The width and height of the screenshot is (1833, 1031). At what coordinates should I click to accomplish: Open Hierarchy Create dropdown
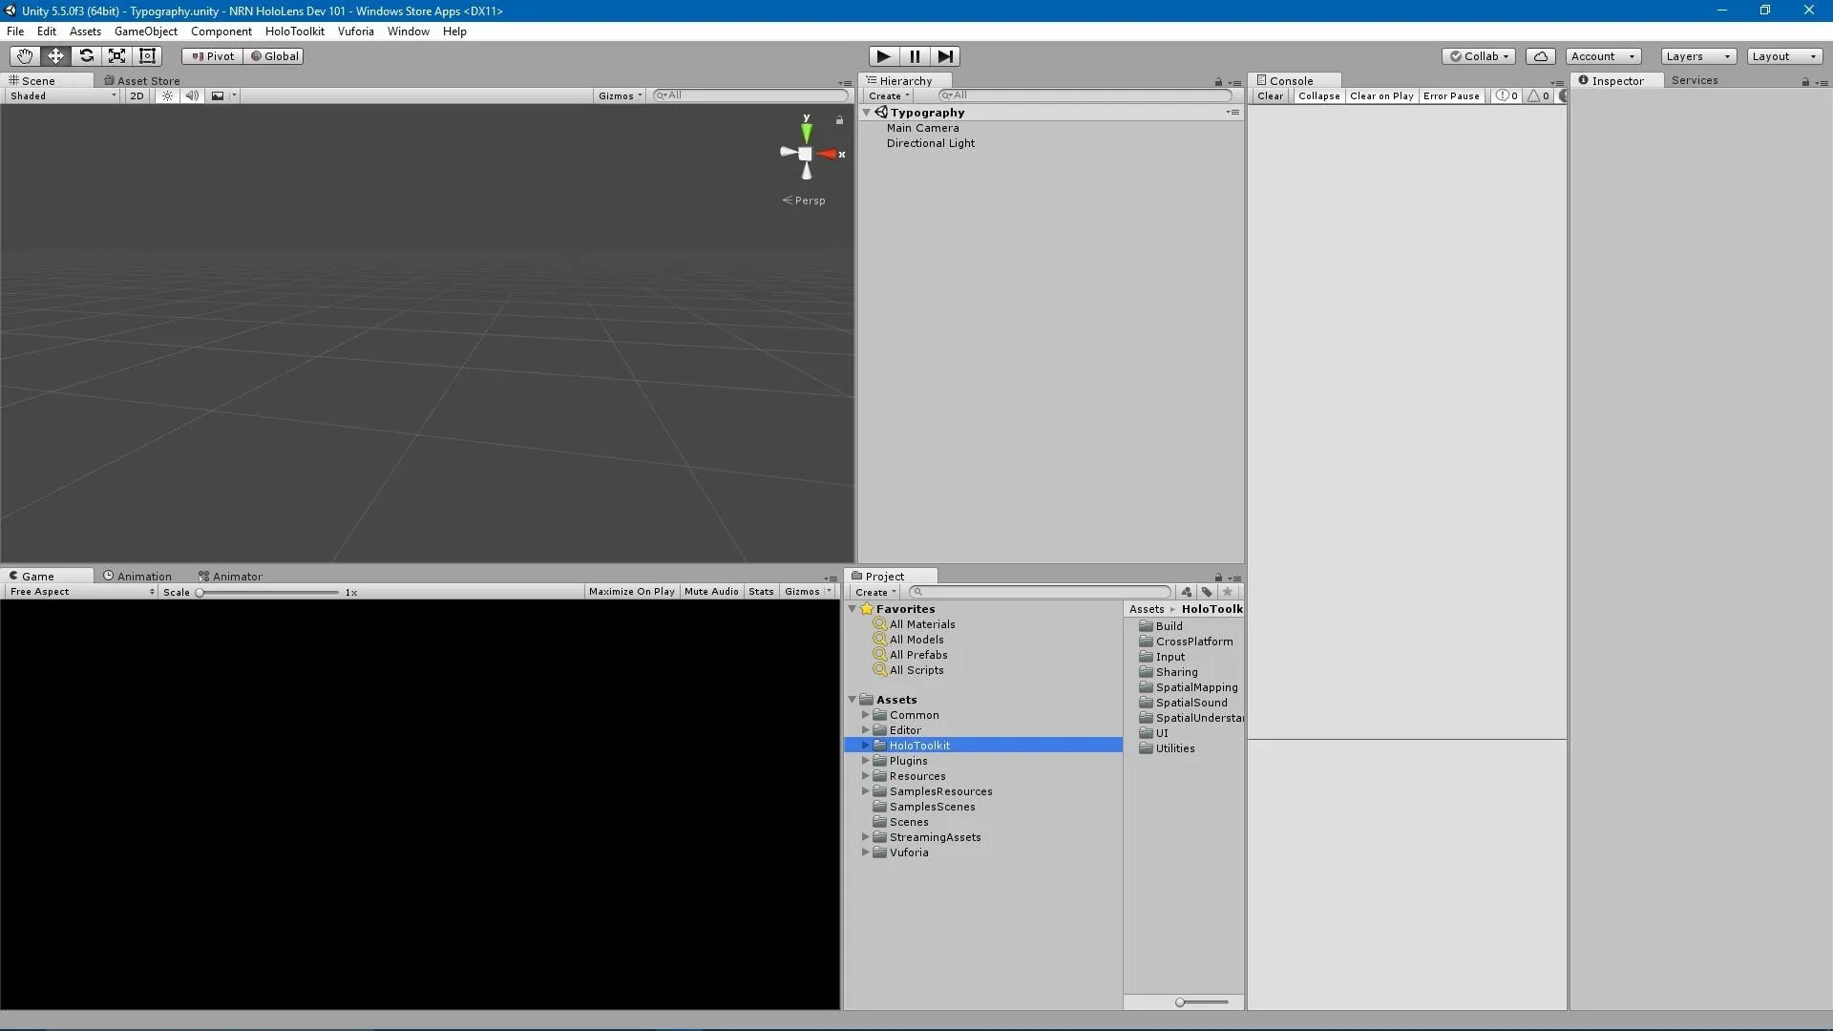click(889, 95)
